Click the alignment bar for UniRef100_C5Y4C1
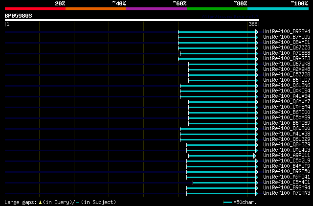This screenshot has width=313, height=206. click(x=224, y=183)
